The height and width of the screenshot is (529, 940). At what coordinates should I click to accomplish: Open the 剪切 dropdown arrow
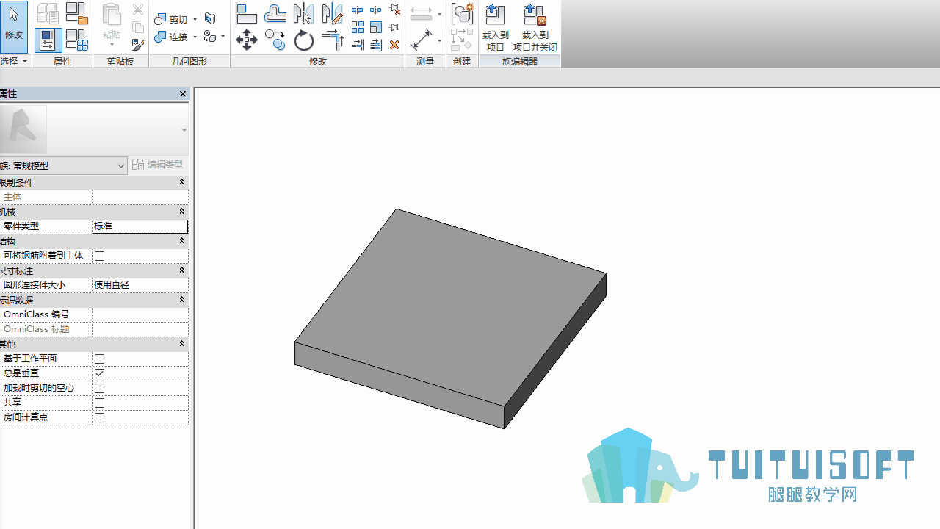(x=195, y=20)
